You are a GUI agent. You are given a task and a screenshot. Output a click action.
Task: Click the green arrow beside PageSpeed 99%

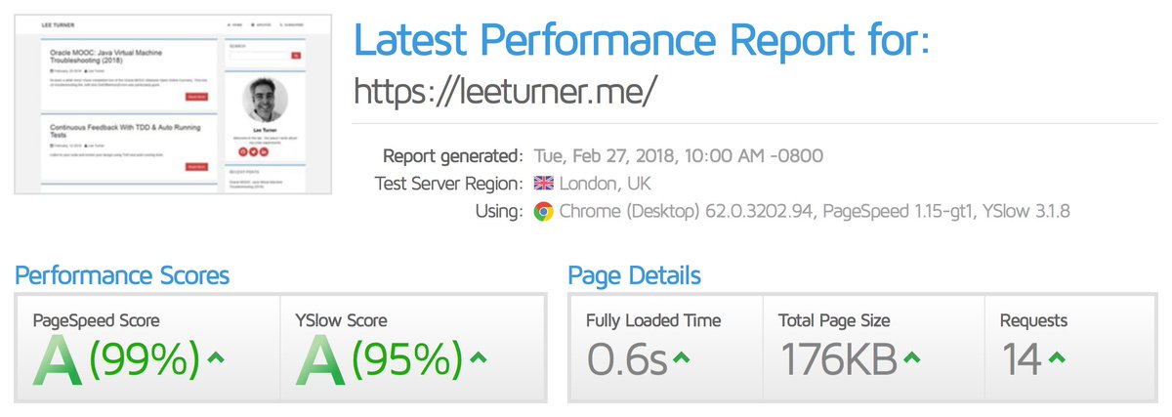[217, 357]
